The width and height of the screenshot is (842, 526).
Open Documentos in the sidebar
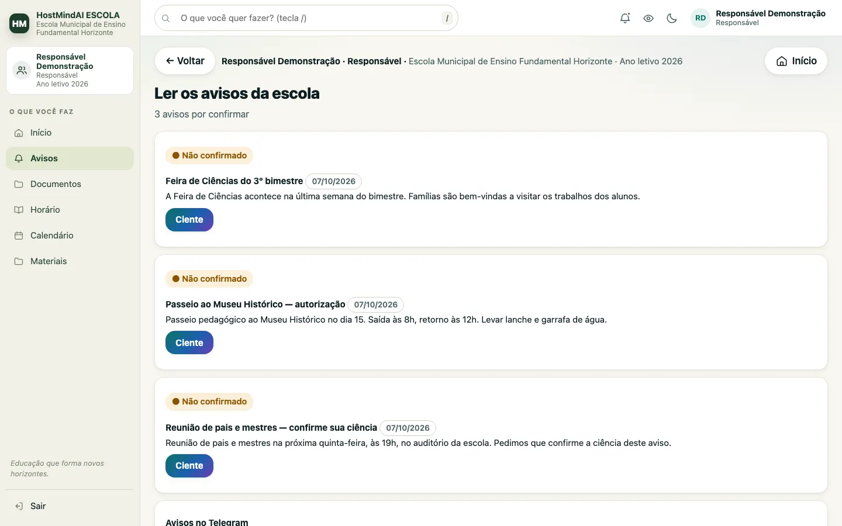coord(70,184)
